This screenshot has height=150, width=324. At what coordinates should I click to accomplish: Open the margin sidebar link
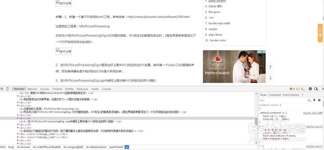pos(213,29)
